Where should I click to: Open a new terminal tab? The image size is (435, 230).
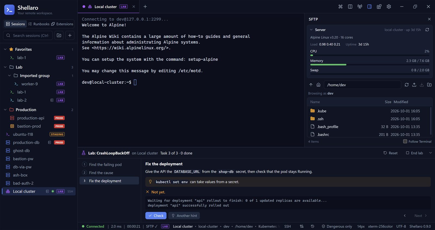click(x=145, y=7)
